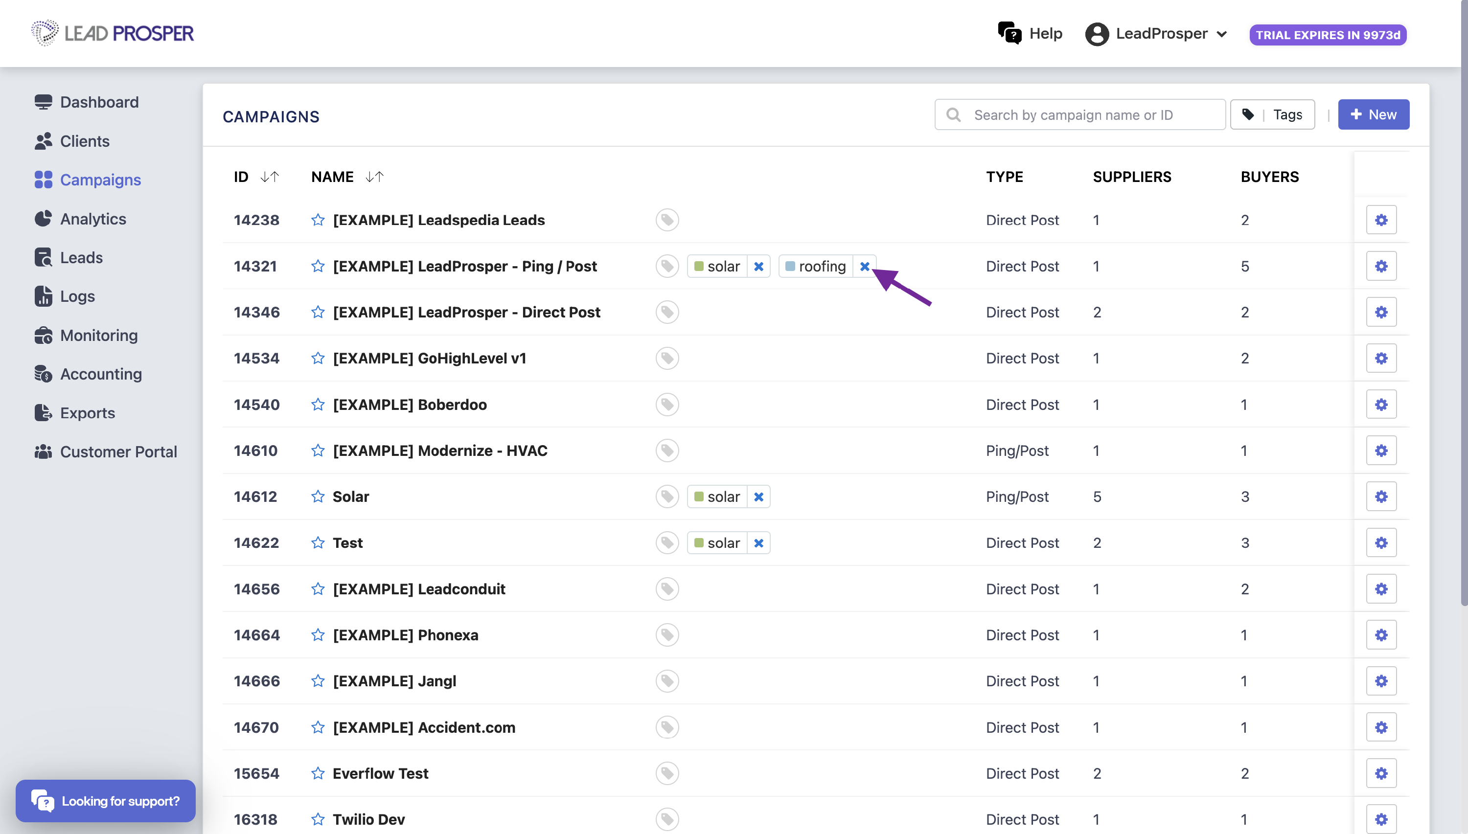Screen dimensions: 1468x834
Task: Favorite the GoHighLevel v1 campaign
Action: coord(318,359)
